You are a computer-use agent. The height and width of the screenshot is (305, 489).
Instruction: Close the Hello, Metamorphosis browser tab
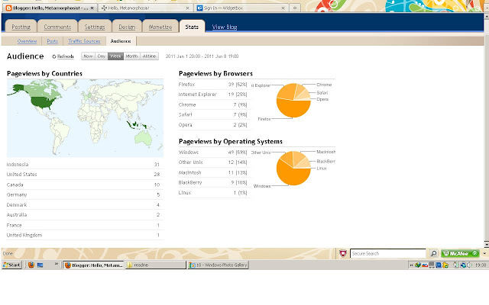[187, 8]
